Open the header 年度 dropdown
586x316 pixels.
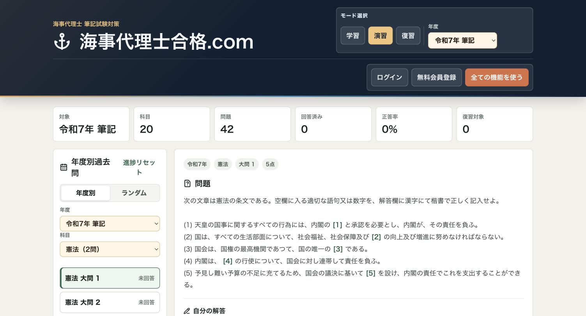point(462,40)
